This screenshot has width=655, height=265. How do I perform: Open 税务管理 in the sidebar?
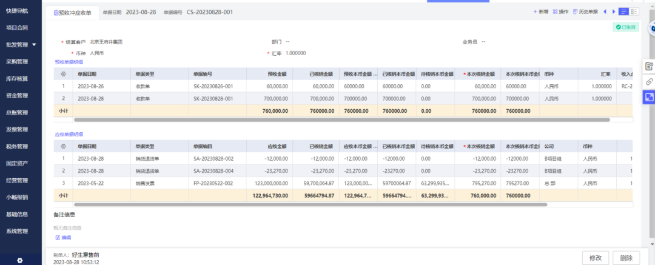[x=17, y=147]
